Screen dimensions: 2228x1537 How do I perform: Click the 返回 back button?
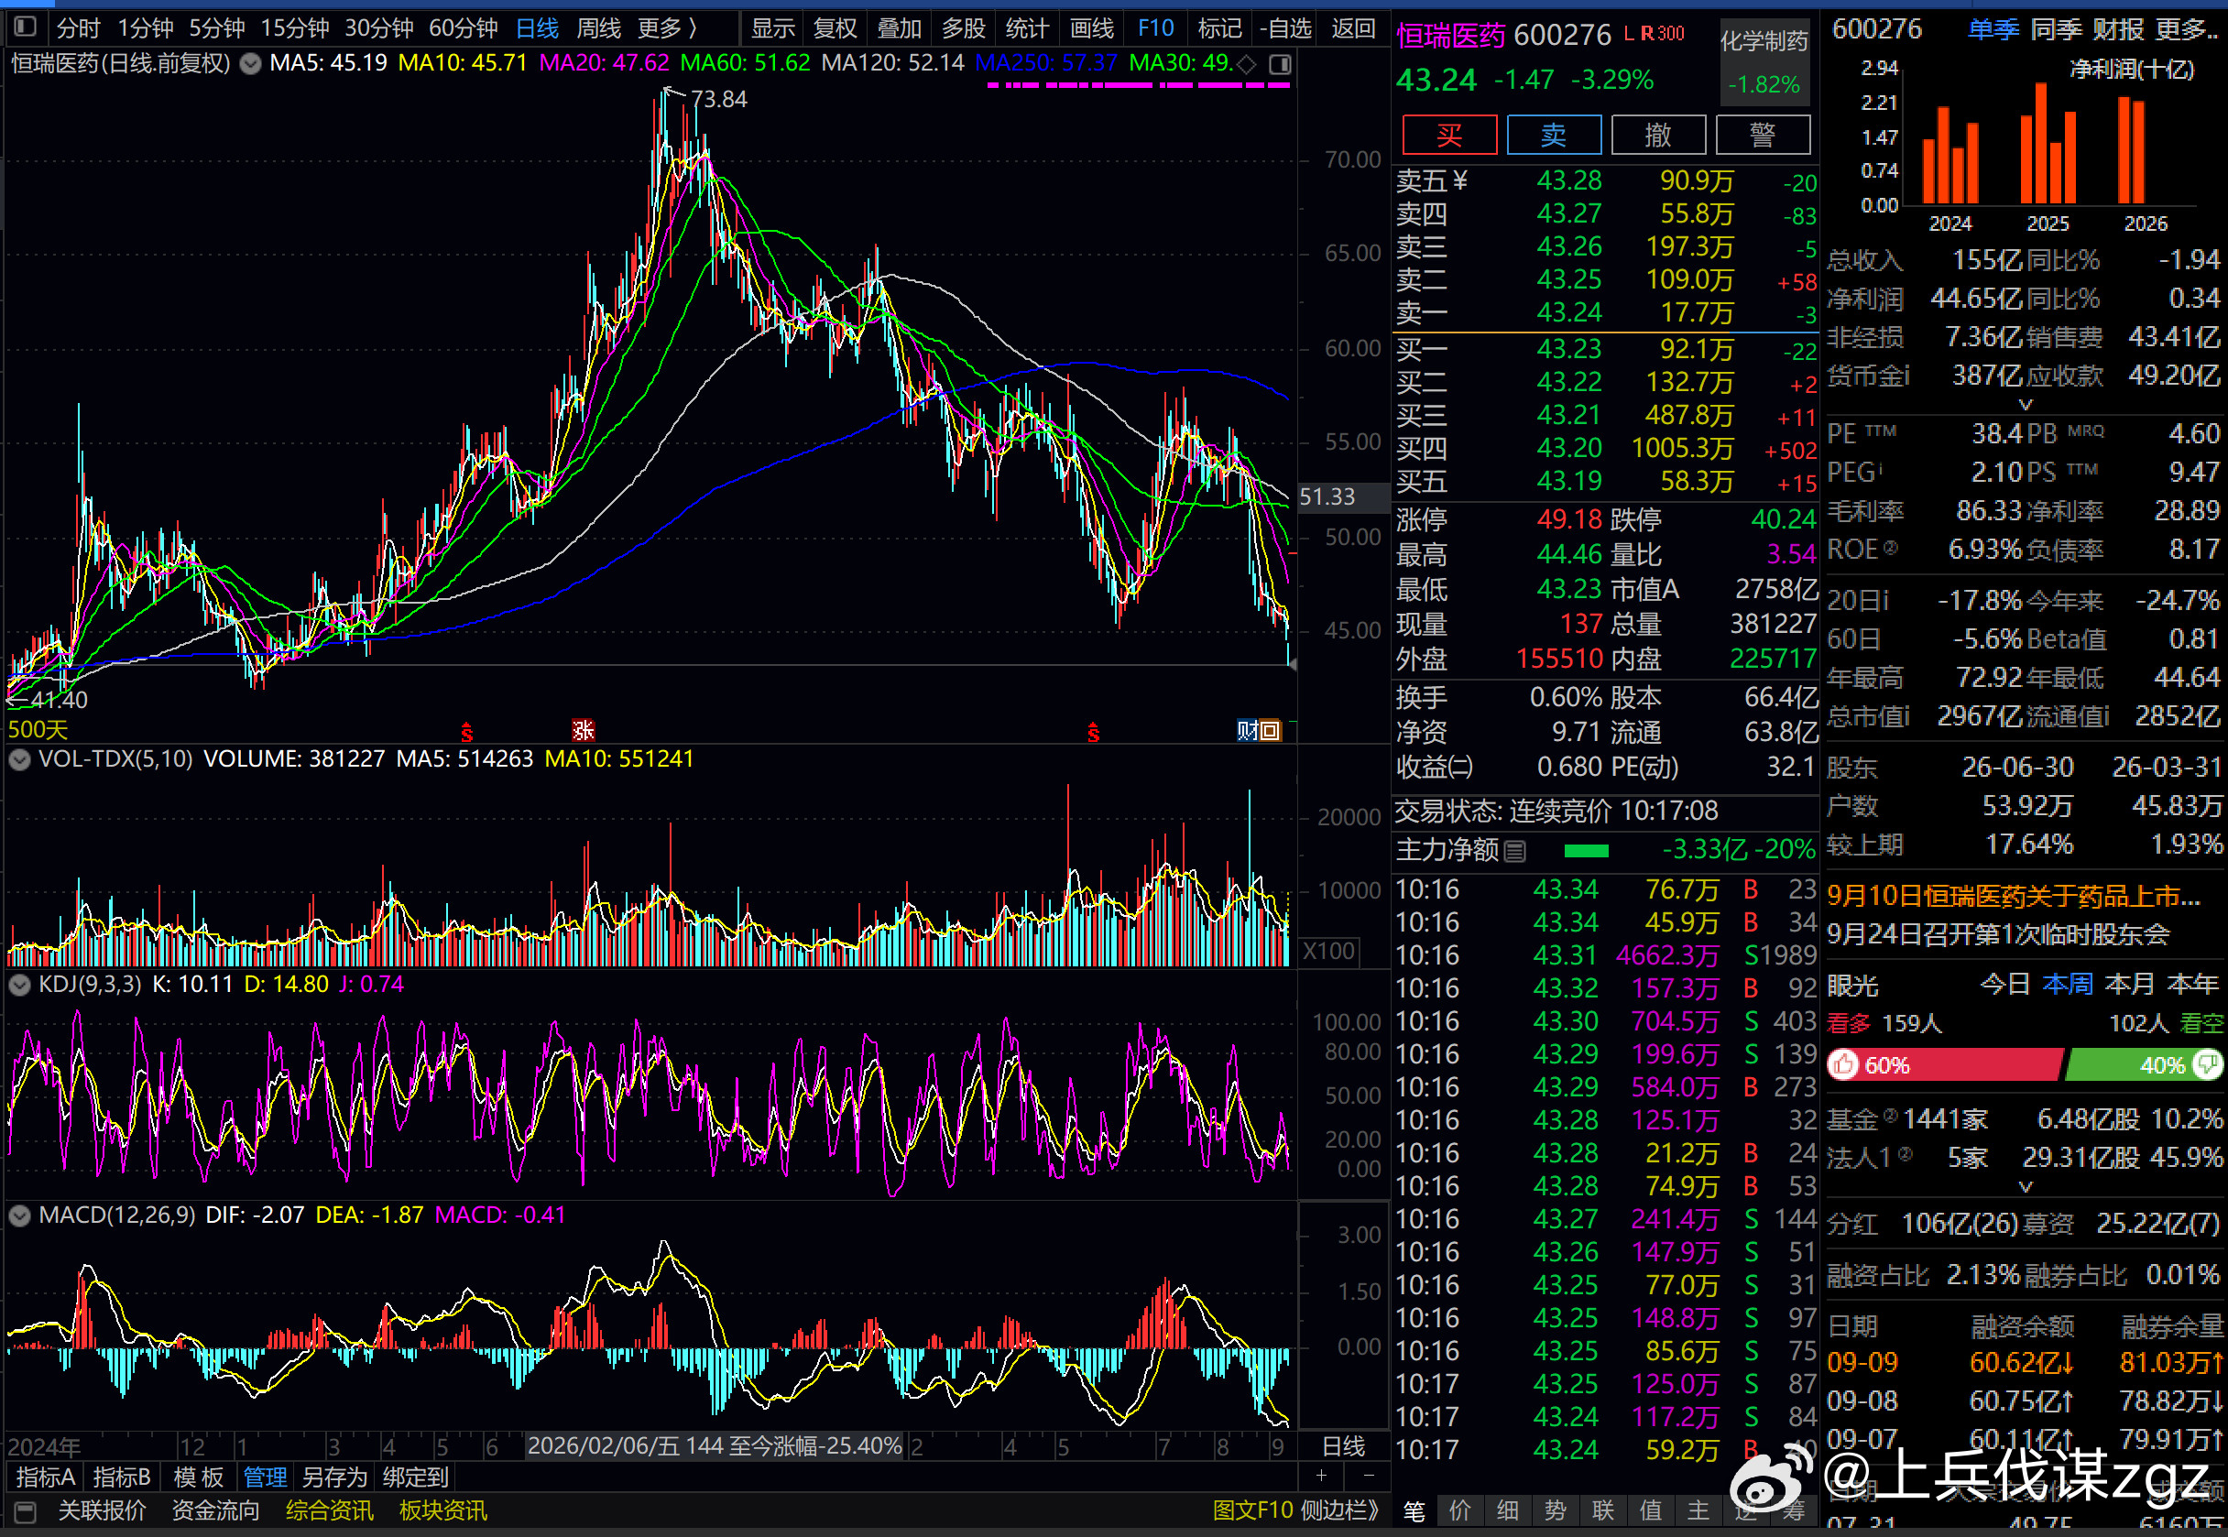click(x=1353, y=29)
